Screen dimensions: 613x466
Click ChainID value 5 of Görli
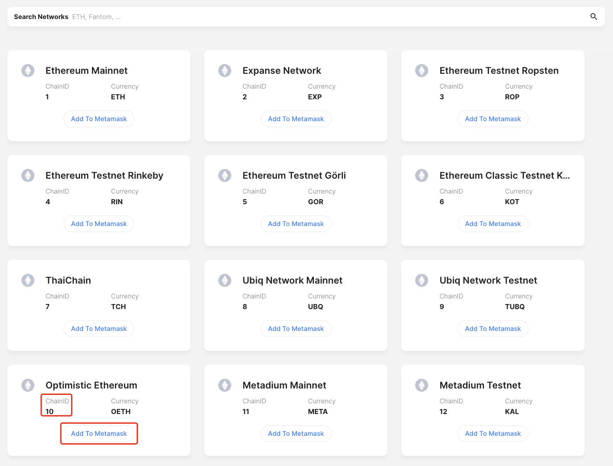(x=245, y=202)
